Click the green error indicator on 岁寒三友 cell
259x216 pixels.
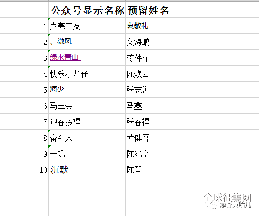coord(49,19)
